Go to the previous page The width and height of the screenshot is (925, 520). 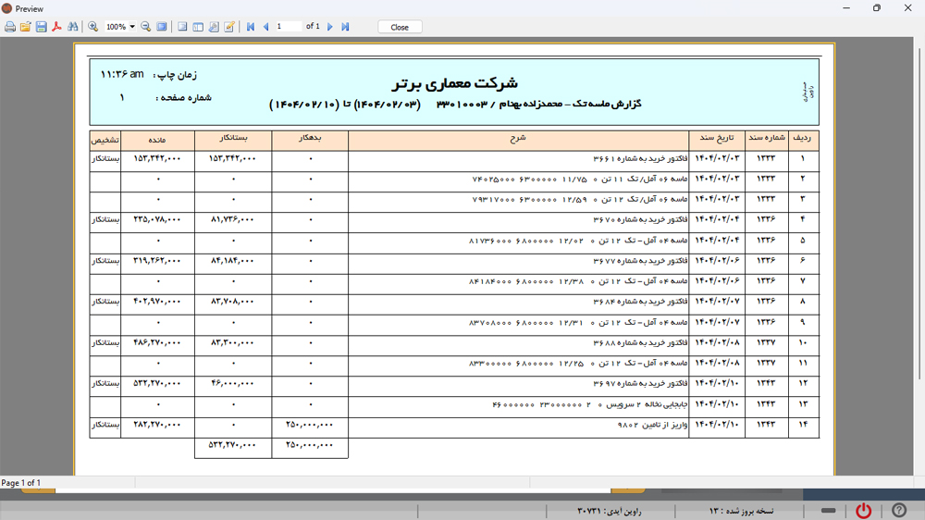point(266,27)
